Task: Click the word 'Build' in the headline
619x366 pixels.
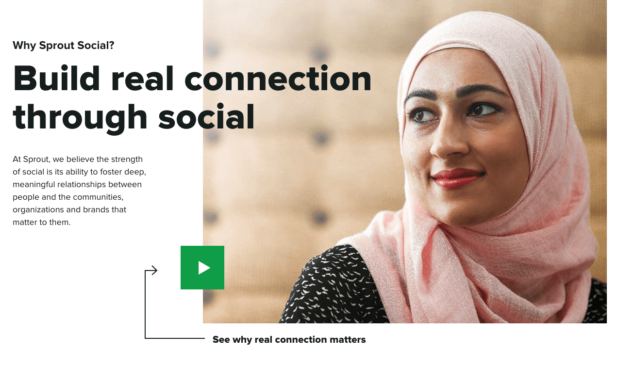Action: pyautogui.click(x=57, y=79)
